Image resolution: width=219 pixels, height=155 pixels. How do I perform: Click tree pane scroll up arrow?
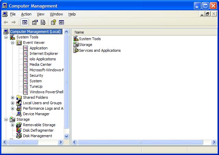[x=67, y=32]
